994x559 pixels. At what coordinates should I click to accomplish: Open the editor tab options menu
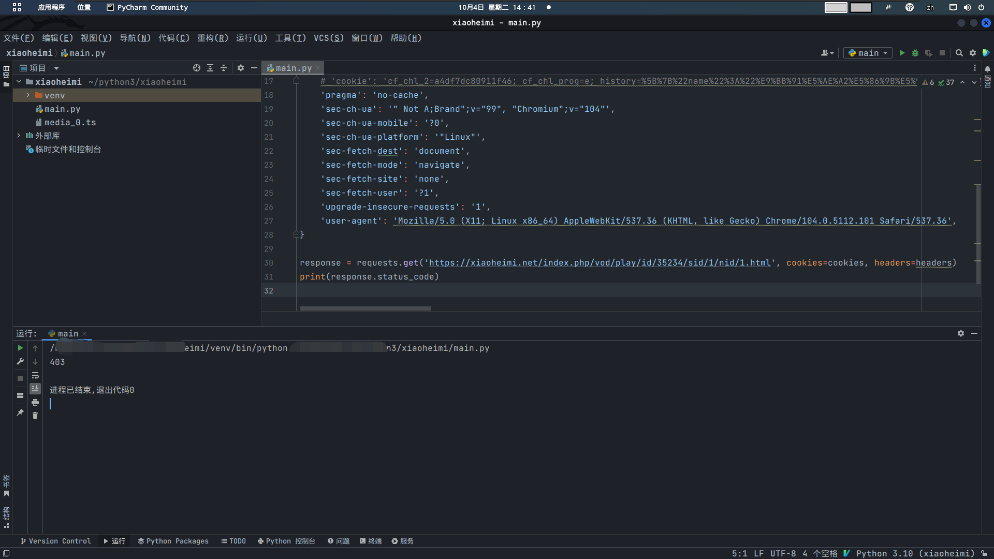pyautogui.click(x=974, y=68)
